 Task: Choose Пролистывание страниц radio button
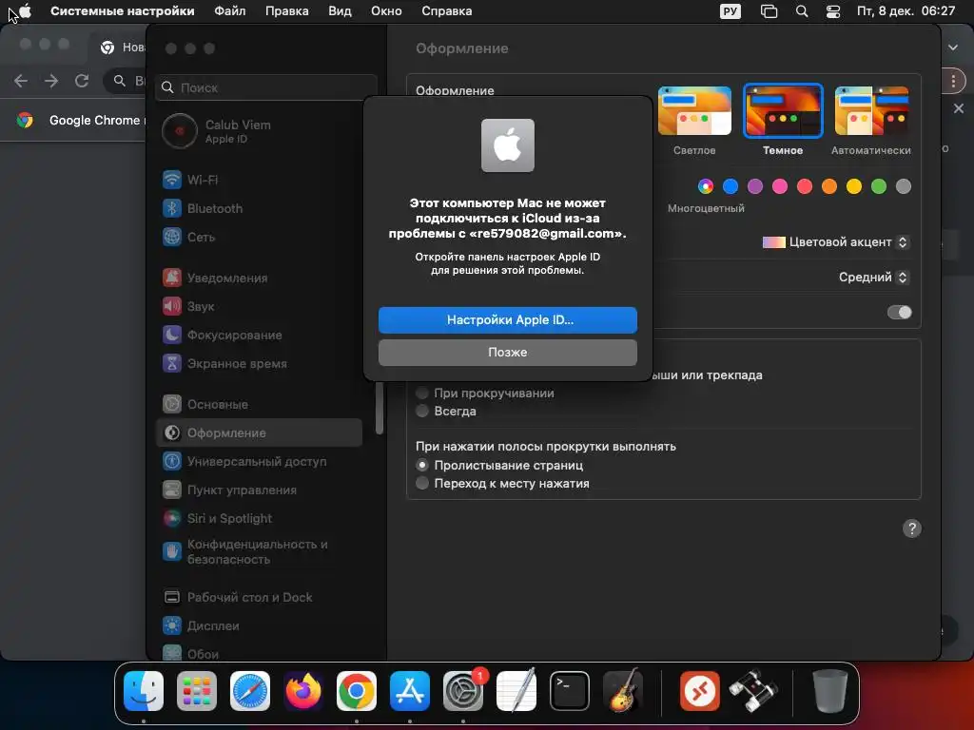[422, 465]
